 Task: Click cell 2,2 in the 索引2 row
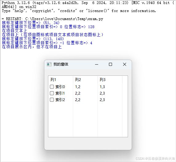pos(78,100)
